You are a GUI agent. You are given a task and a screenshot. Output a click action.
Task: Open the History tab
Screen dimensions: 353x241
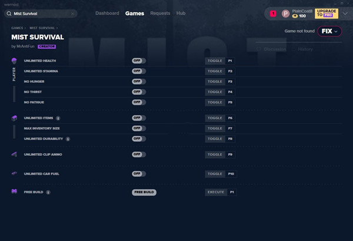[302, 49]
